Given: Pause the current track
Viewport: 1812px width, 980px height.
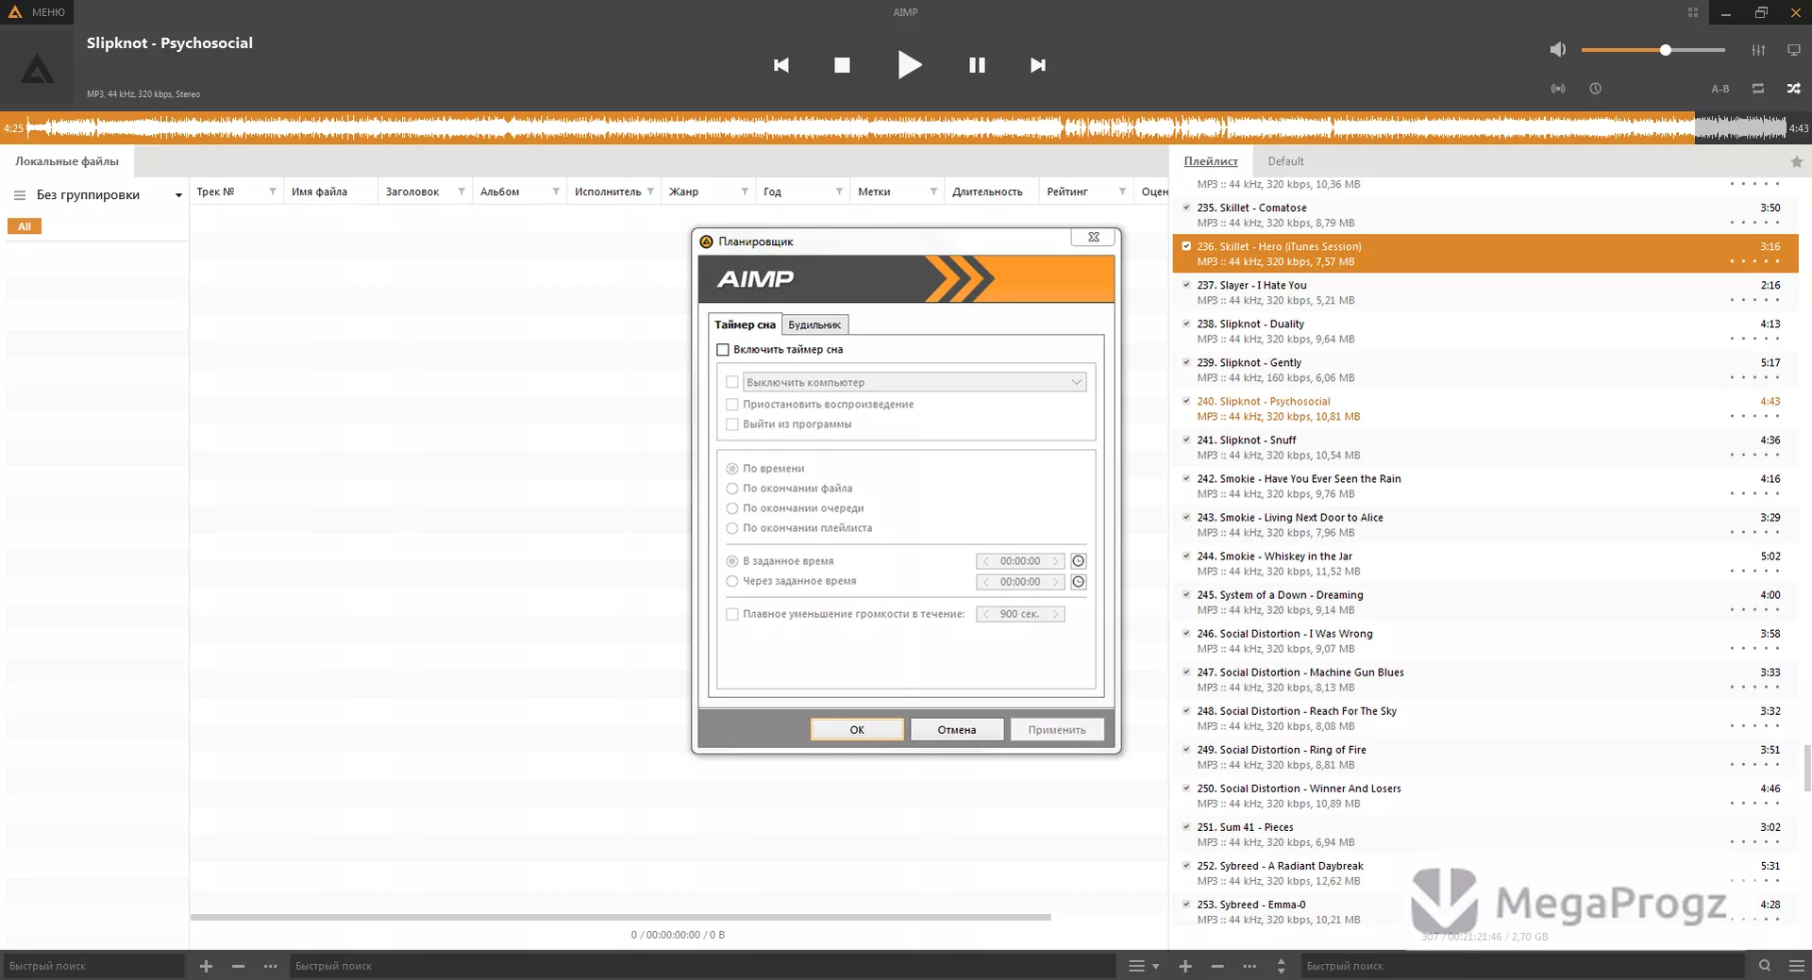Looking at the screenshot, I should pos(977,65).
